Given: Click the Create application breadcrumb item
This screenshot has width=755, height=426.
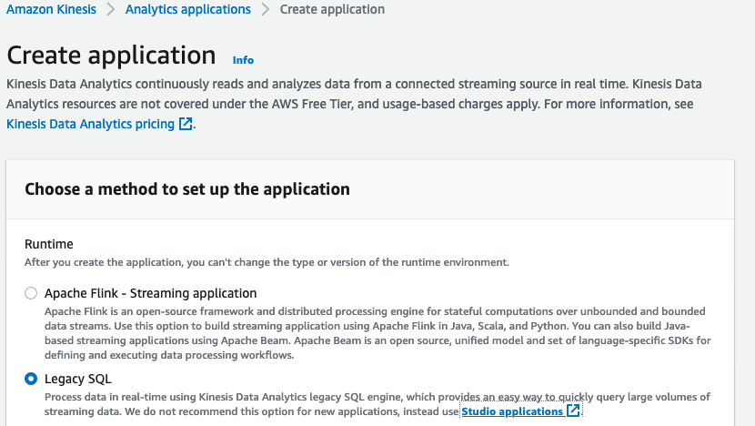Looking at the screenshot, I should pos(332,9).
